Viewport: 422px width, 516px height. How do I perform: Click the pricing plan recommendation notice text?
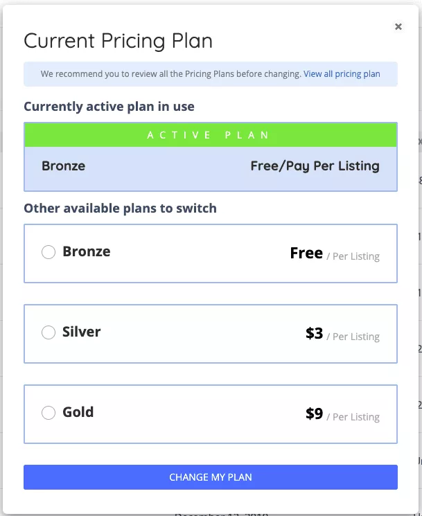[x=170, y=74]
